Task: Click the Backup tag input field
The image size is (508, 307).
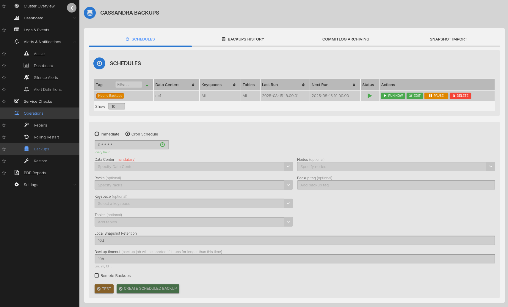Action: coord(396,185)
